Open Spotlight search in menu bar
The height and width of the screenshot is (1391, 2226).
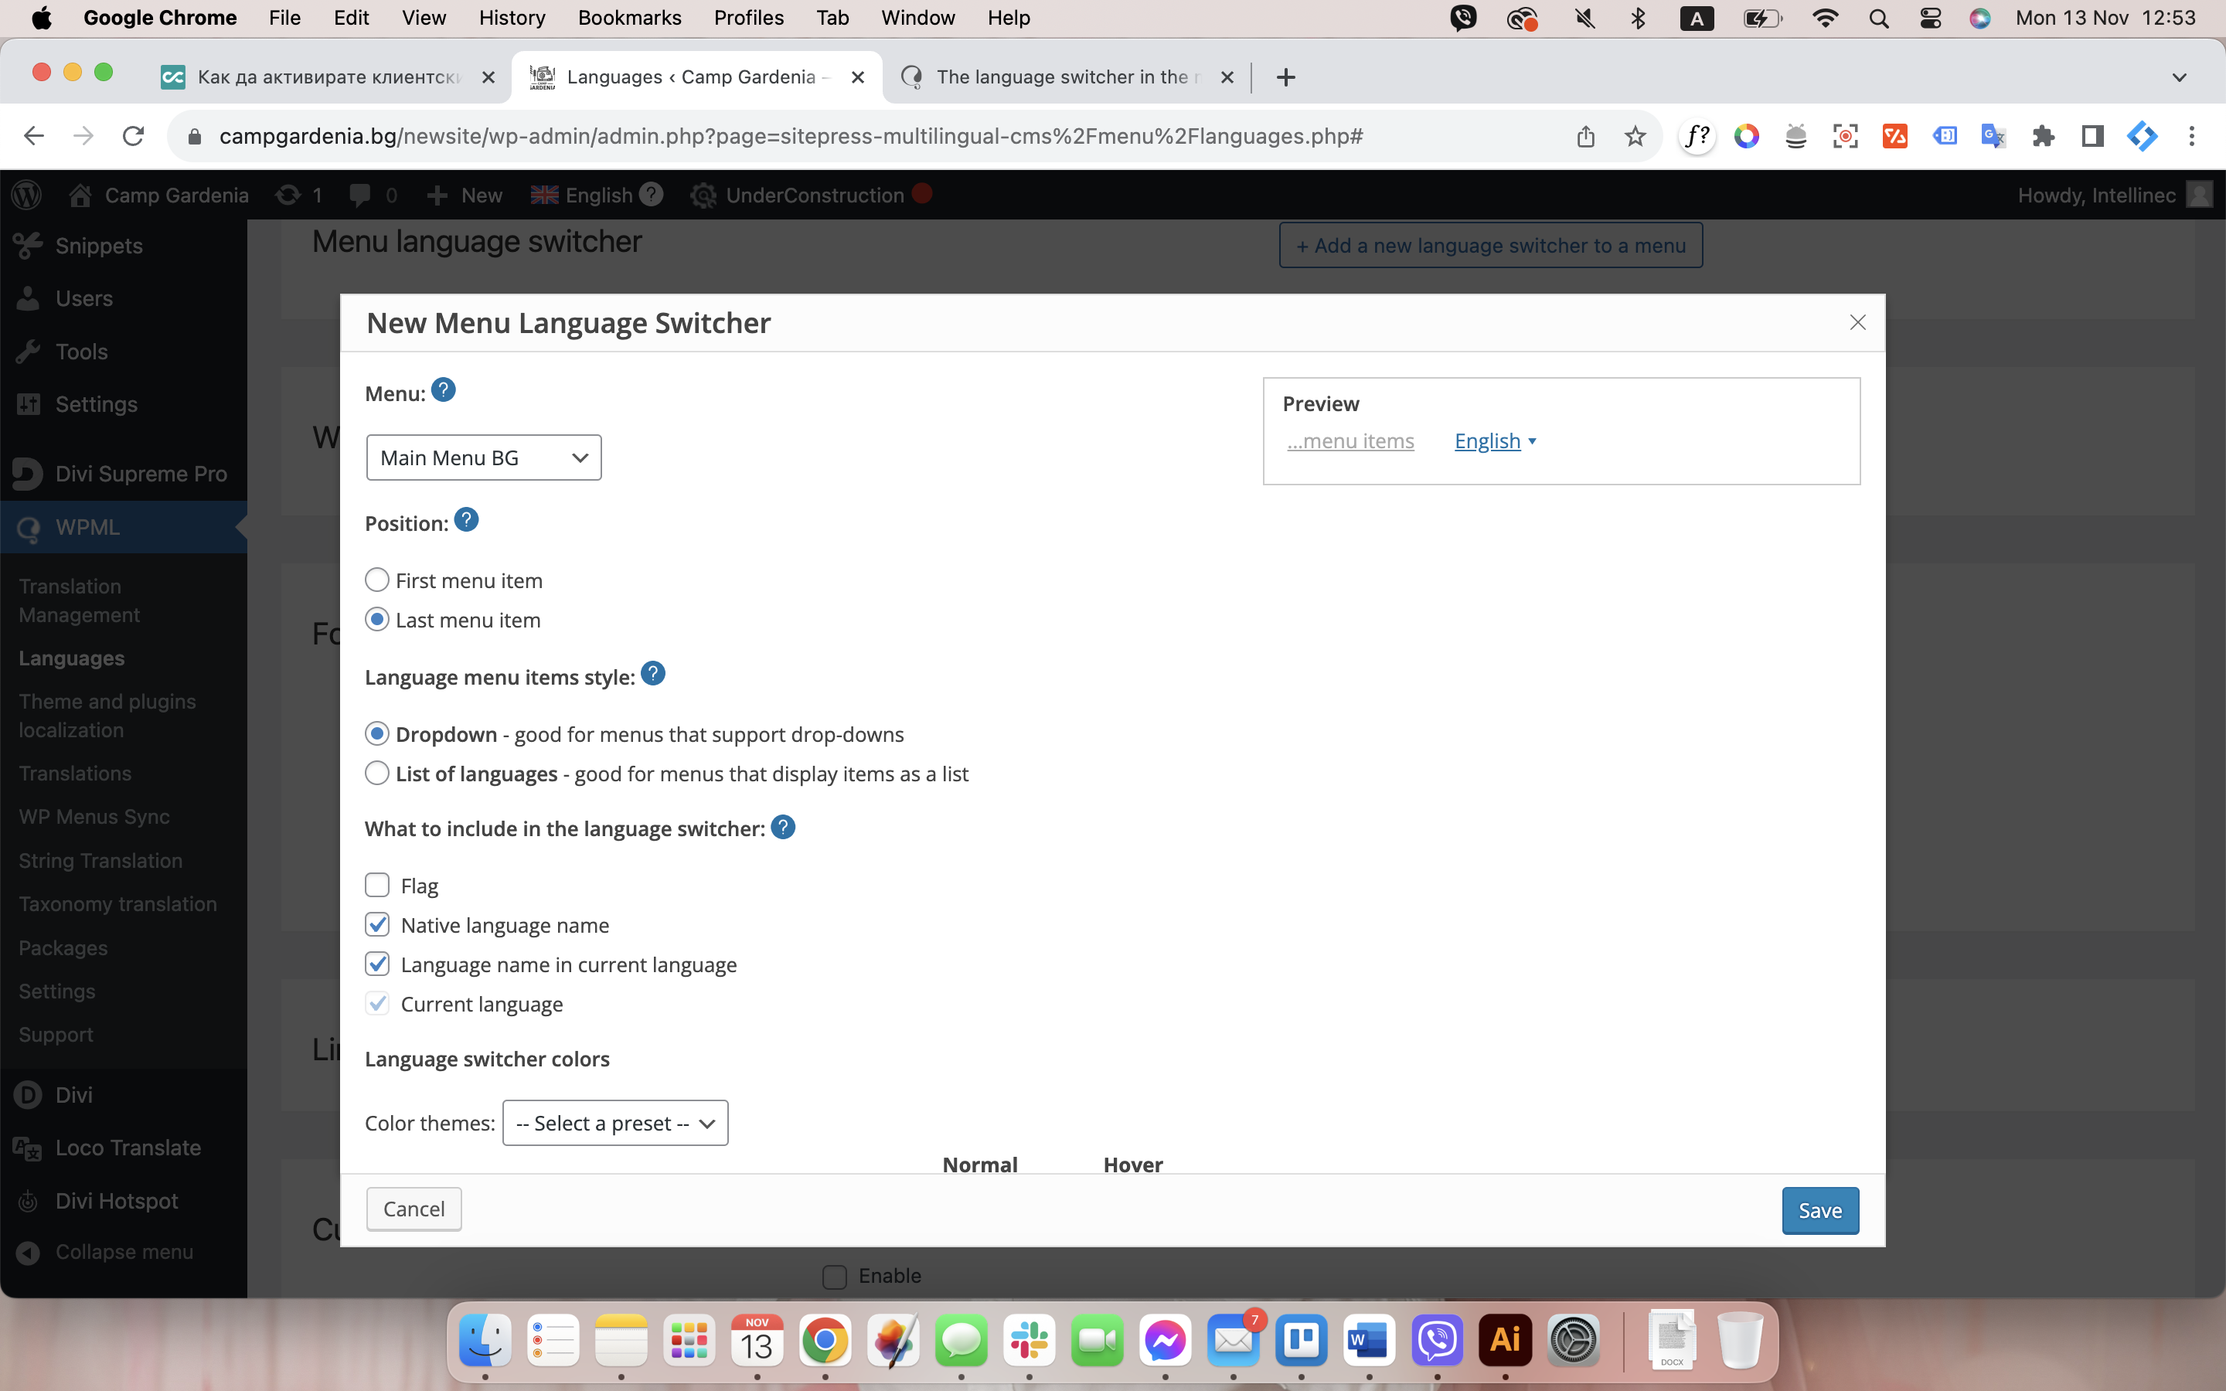[1878, 18]
